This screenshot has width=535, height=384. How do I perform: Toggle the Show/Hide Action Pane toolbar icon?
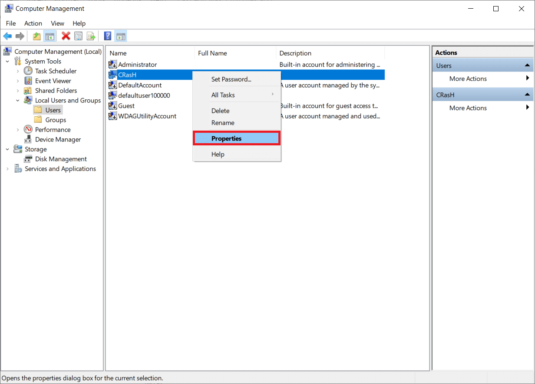coord(121,36)
